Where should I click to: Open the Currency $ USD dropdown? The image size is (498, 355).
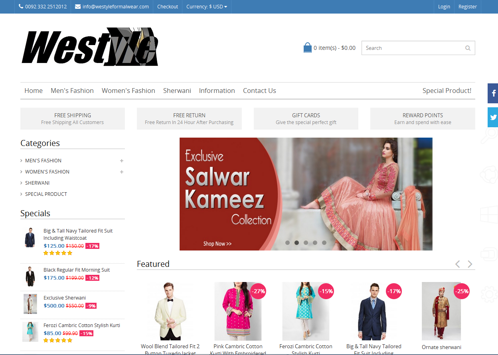tap(207, 7)
